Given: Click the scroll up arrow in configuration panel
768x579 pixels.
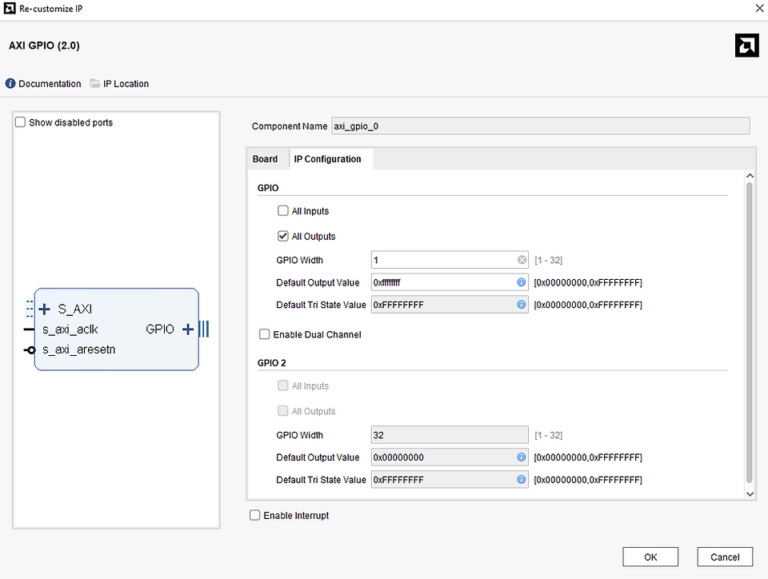Looking at the screenshot, I should point(750,176).
